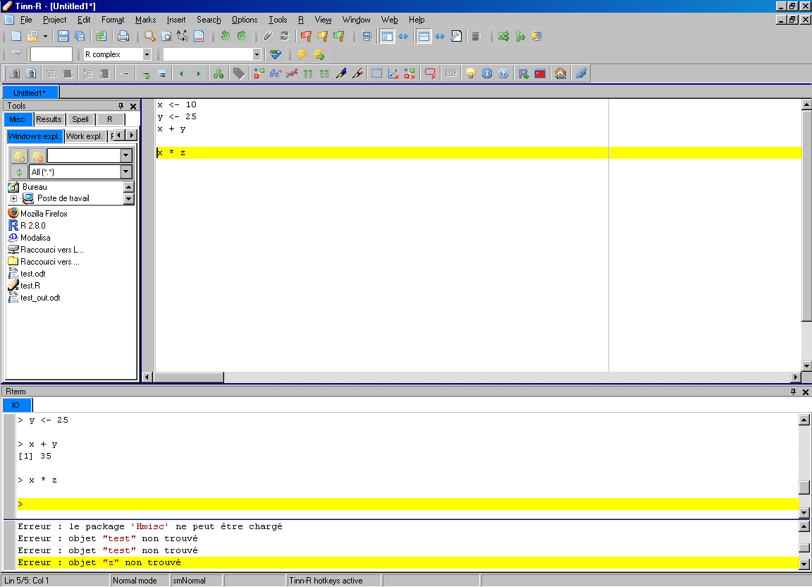Click the Save file floppy disk icon
This screenshot has height=587, width=812.
pos(63,36)
